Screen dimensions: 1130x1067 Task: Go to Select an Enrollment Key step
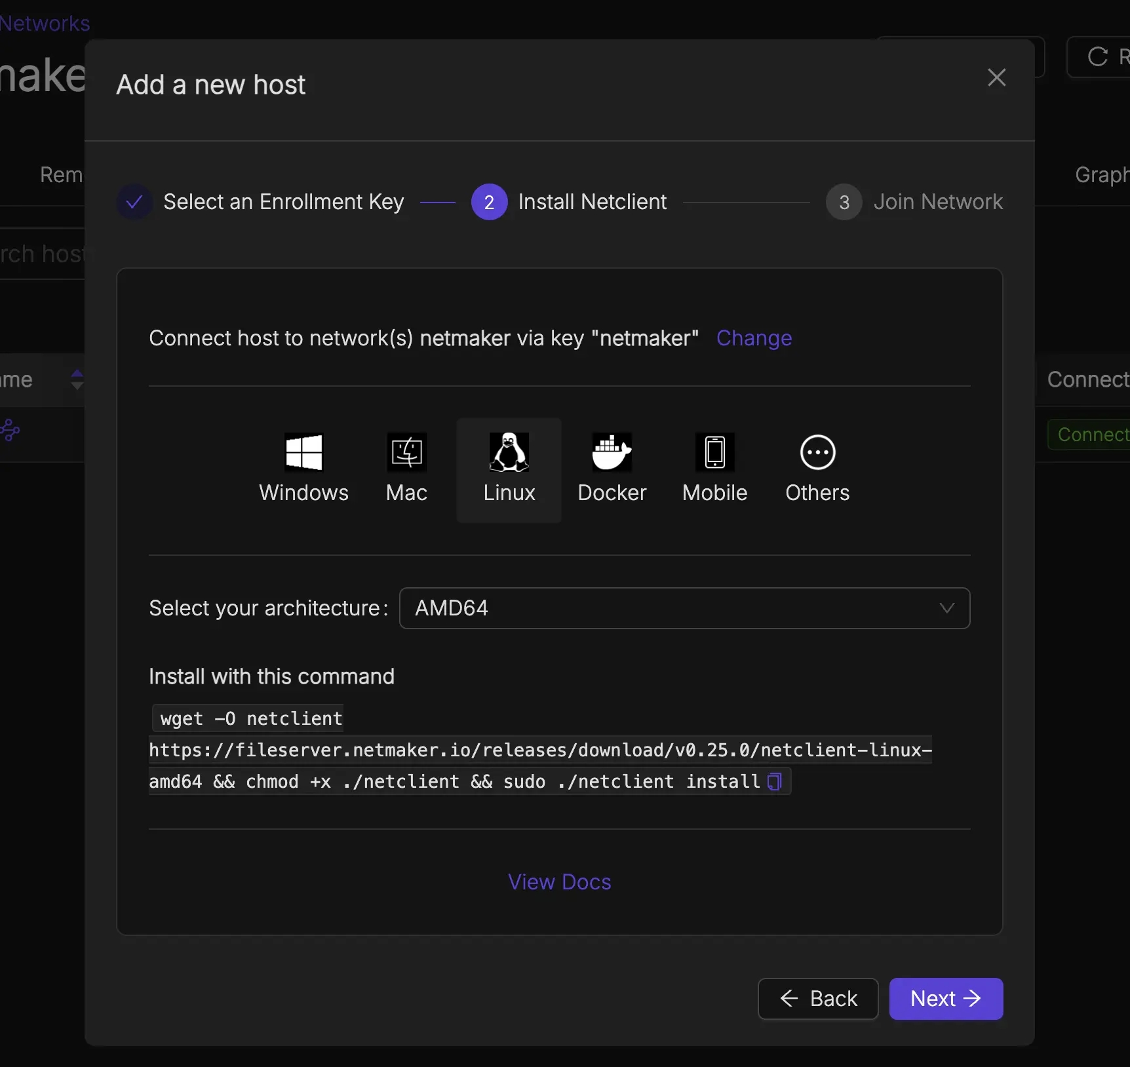[x=282, y=202]
